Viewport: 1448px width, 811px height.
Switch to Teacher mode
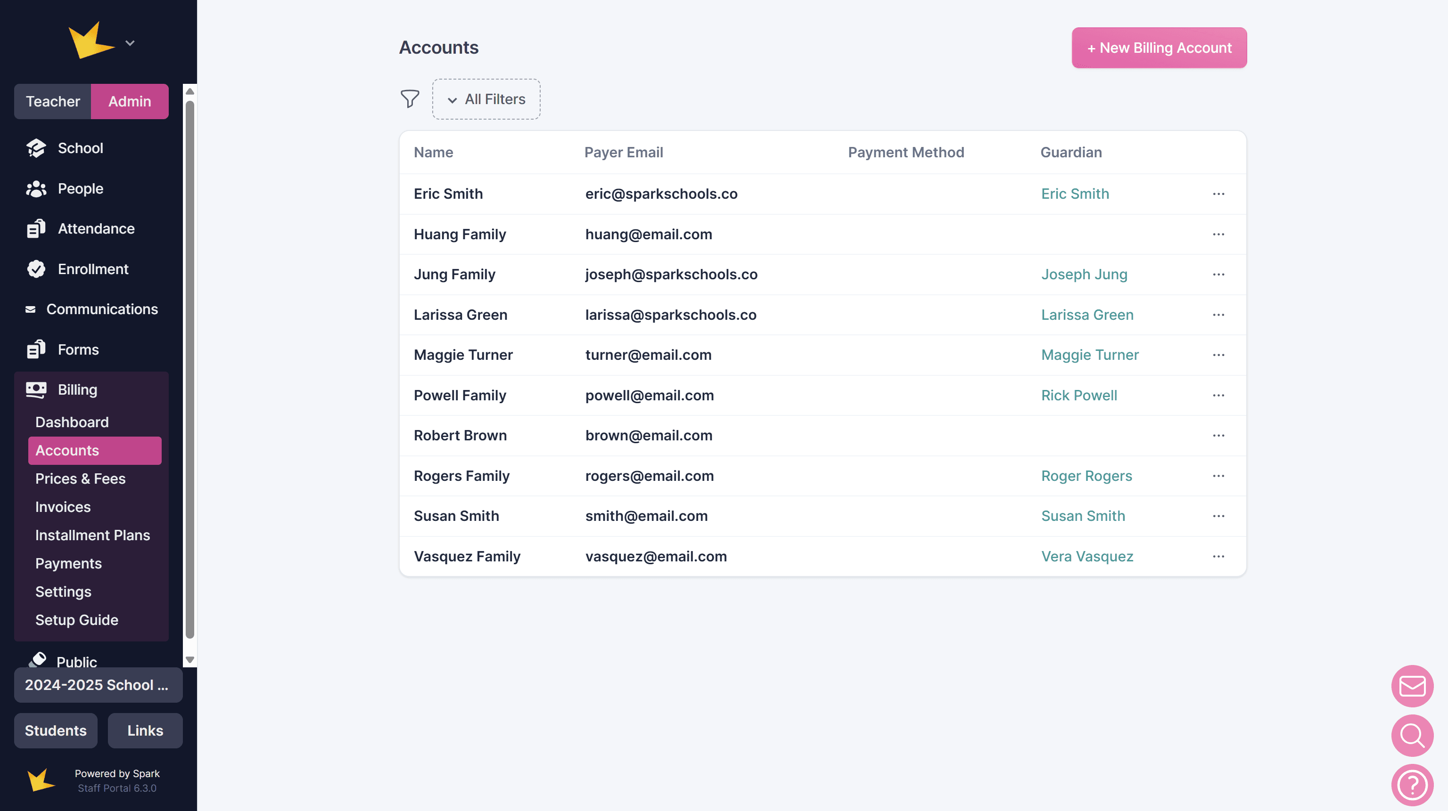click(53, 102)
